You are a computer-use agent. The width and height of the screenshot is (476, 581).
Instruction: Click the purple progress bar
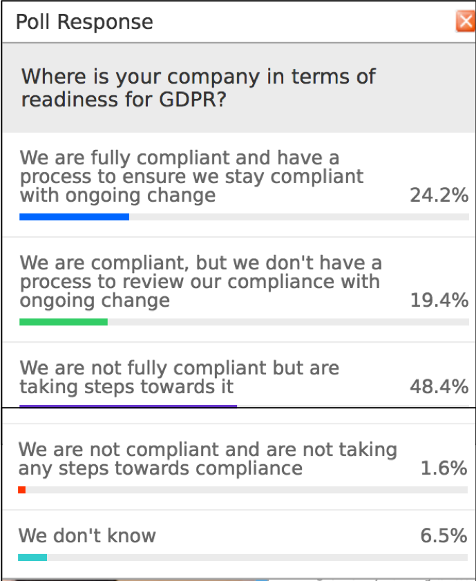point(128,406)
